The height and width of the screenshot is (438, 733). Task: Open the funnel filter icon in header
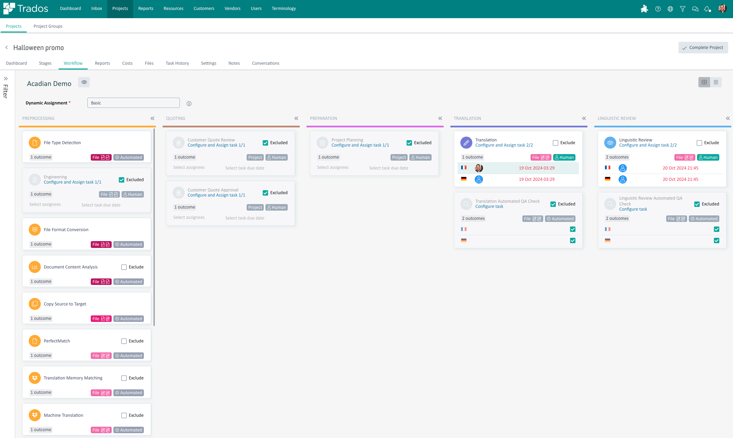click(683, 9)
